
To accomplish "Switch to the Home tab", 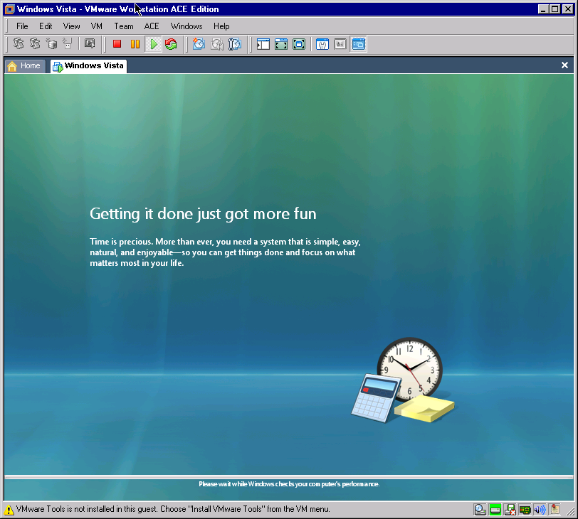I will tap(25, 66).
